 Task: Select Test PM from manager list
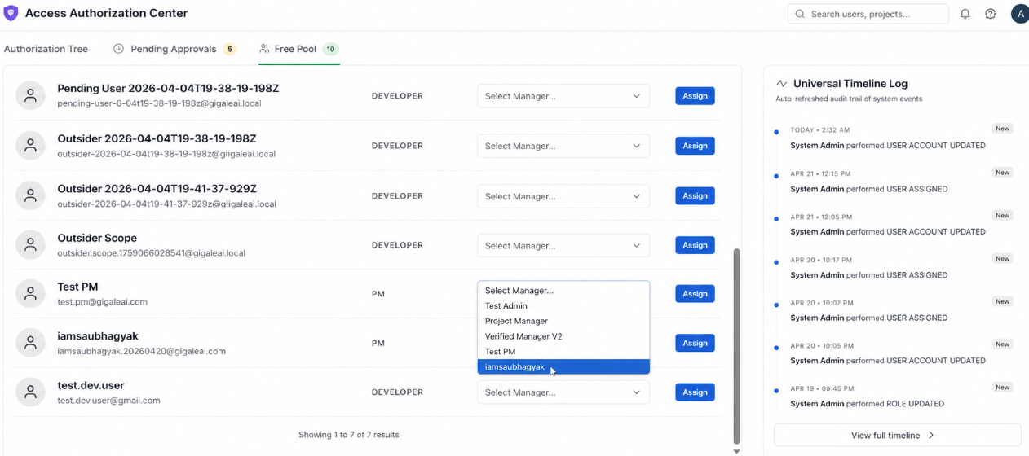pos(563,352)
